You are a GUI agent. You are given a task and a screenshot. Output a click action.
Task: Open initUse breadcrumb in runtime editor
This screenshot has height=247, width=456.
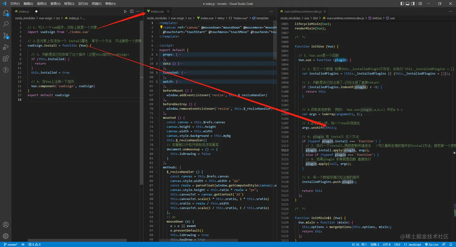click(x=375, y=18)
